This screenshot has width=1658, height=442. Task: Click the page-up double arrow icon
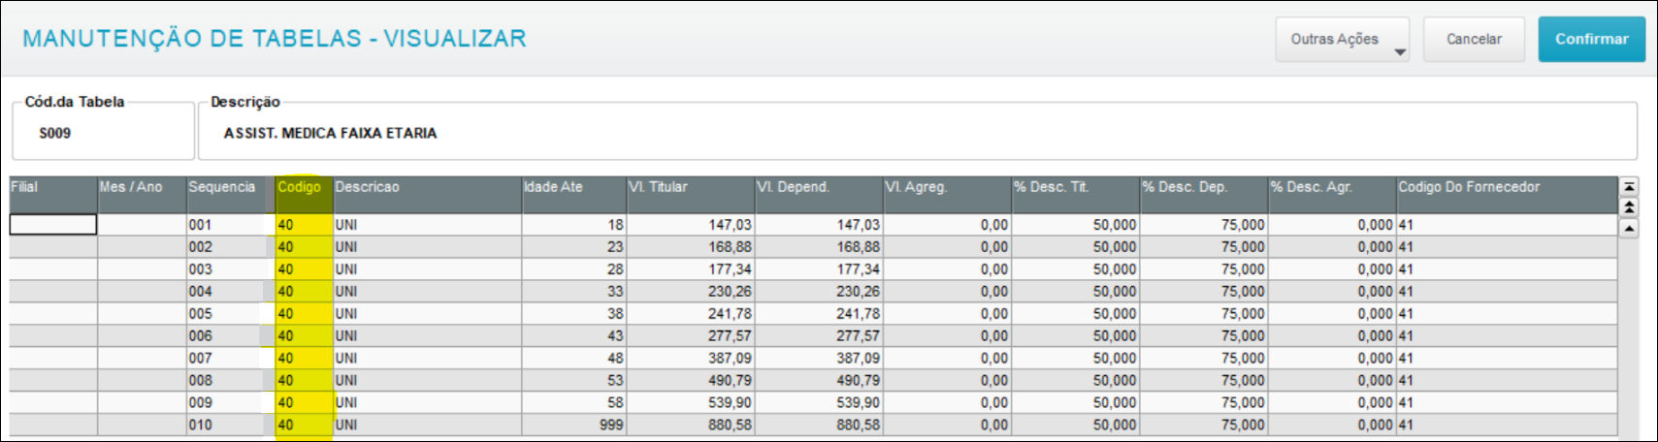tap(1629, 207)
